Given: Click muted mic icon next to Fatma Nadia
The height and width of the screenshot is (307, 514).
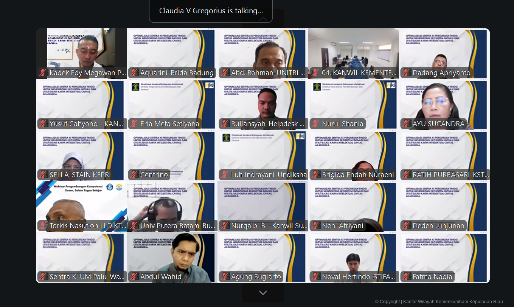Looking at the screenshot, I should pyautogui.click(x=407, y=277).
